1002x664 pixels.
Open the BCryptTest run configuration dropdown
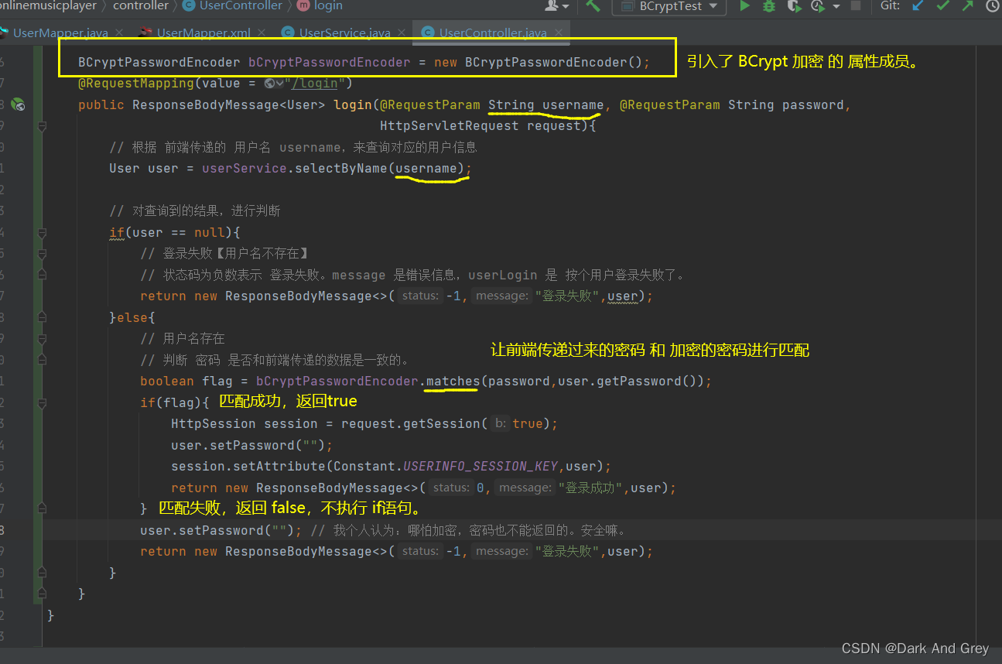click(670, 6)
